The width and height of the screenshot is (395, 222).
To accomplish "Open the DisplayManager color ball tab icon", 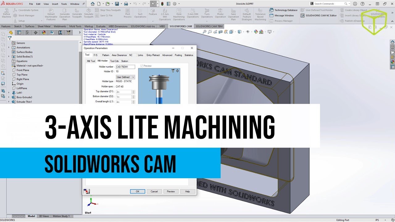I will (44, 32).
